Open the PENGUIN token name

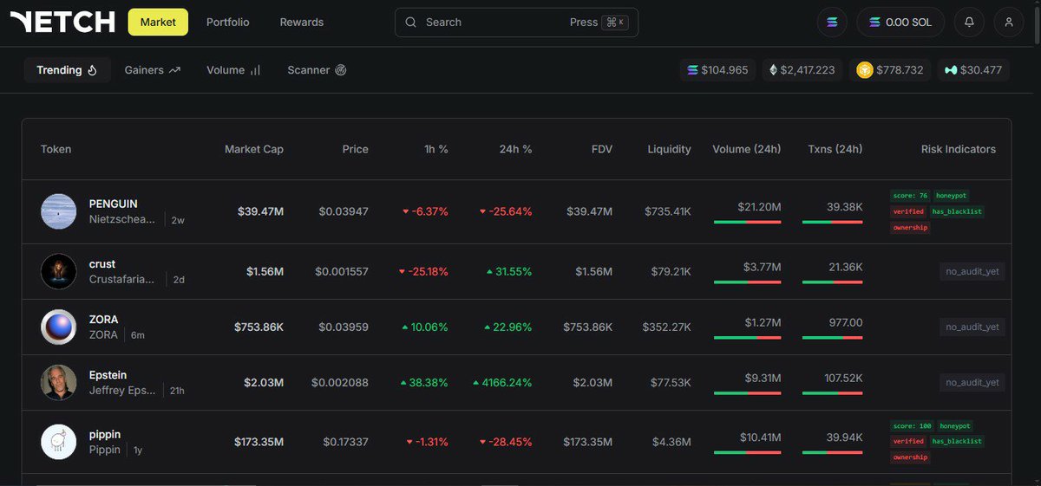114,204
